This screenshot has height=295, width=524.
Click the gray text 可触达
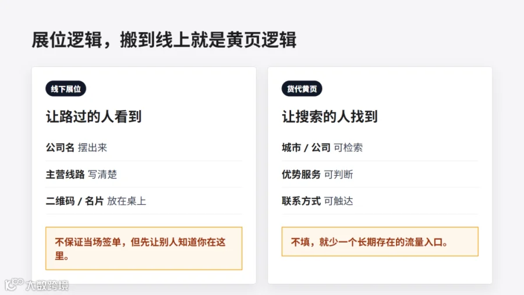pos(338,201)
